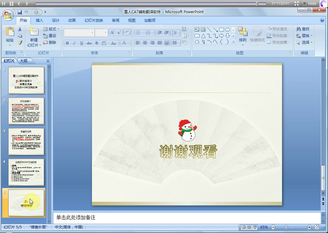Click the Cut scissors icon

click(20, 29)
